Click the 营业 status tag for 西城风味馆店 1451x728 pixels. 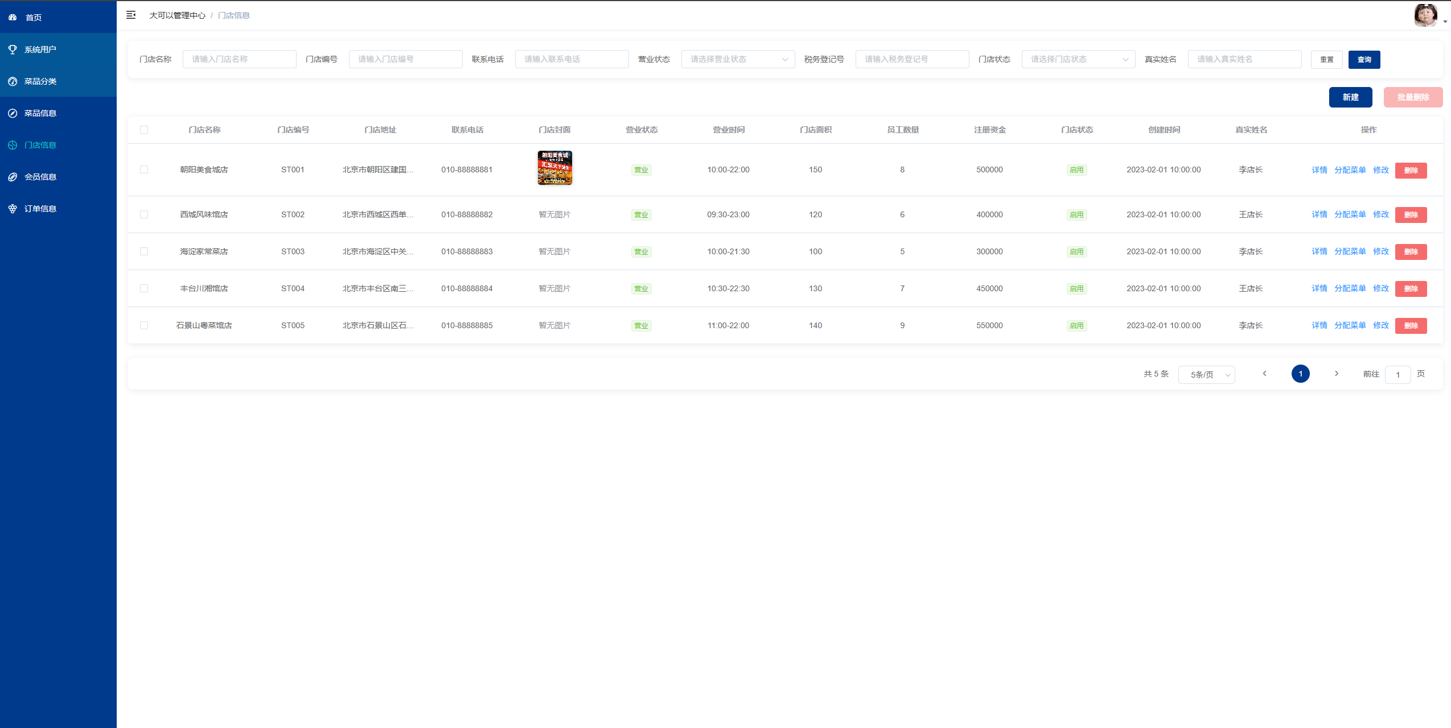[641, 215]
